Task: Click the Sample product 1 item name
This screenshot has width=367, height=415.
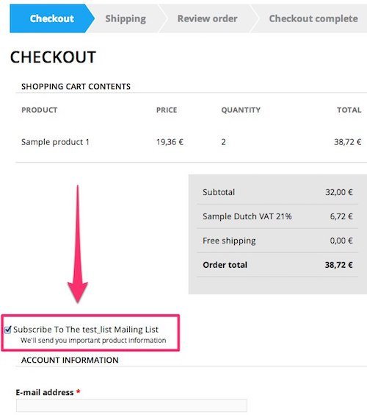Action: click(55, 142)
